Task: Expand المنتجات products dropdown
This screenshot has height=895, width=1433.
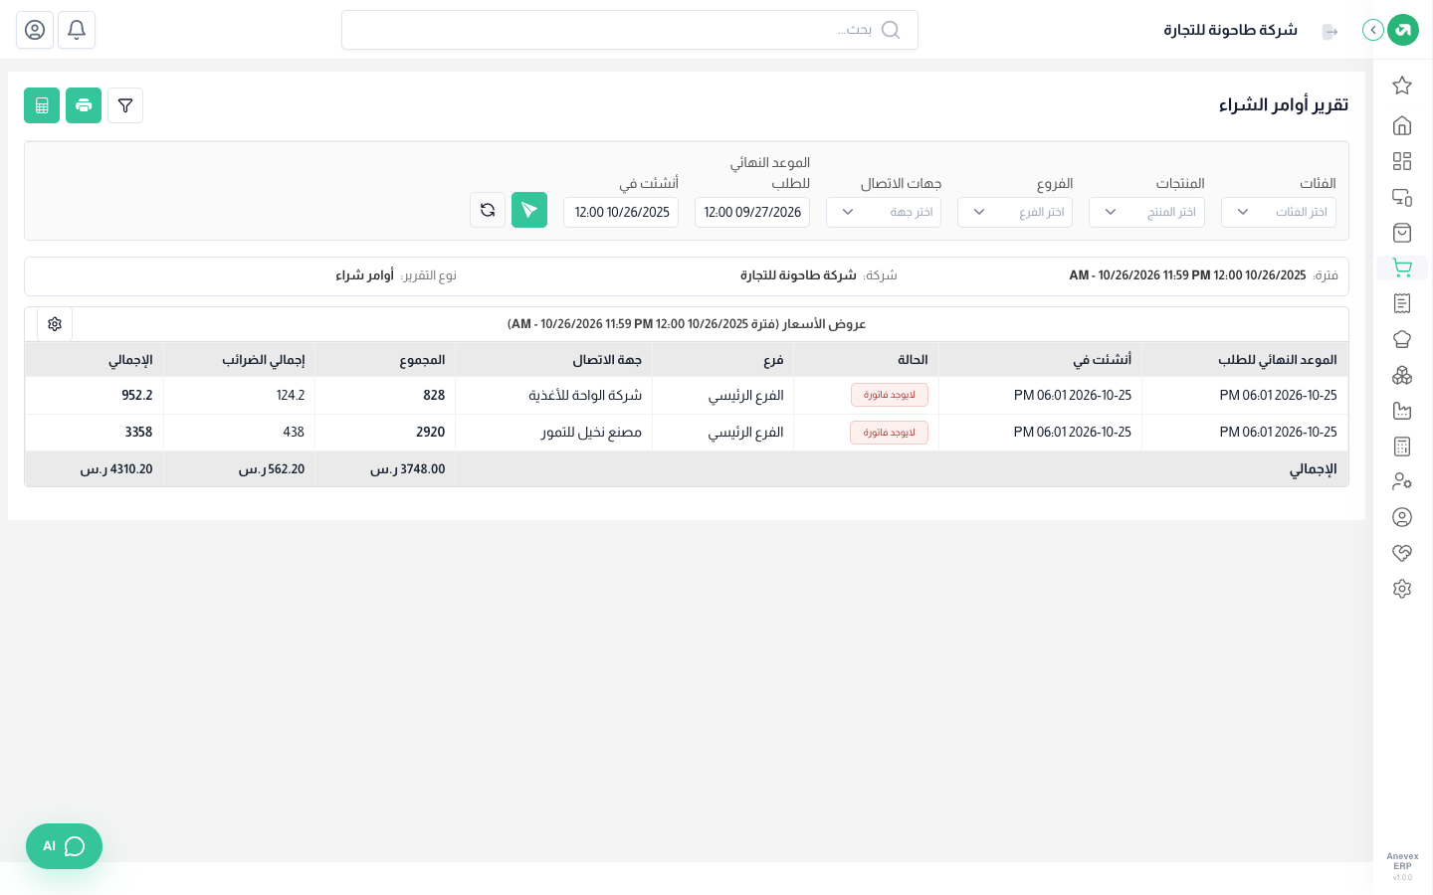Action: [x=1146, y=212]
